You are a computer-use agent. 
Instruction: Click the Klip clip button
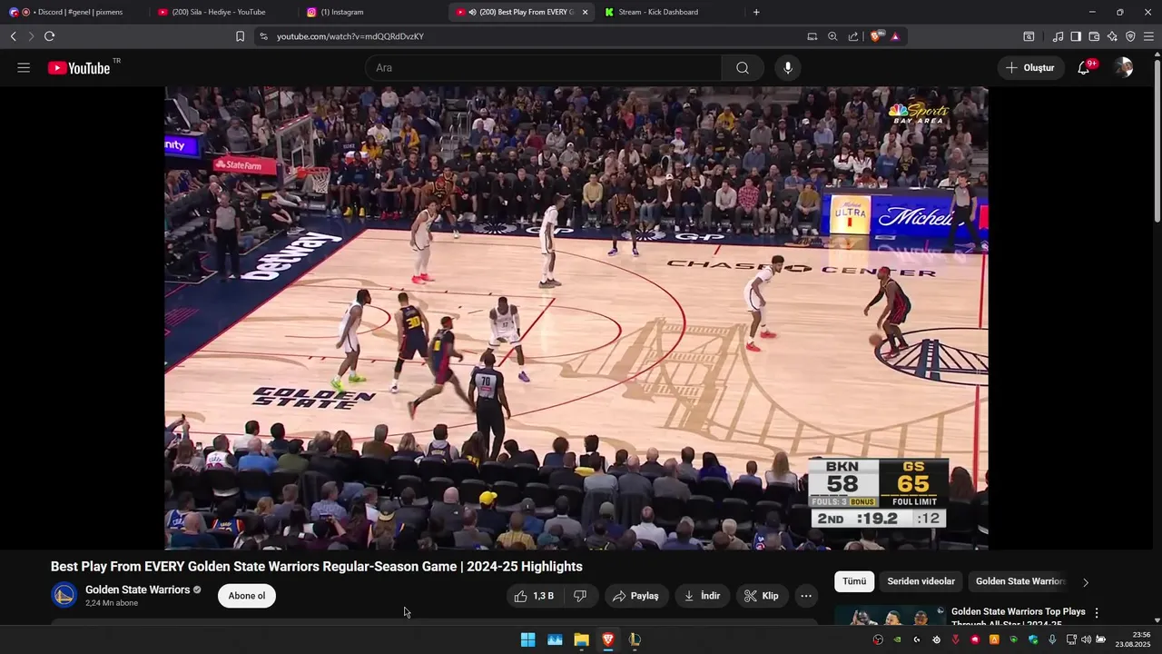point(761,596)
